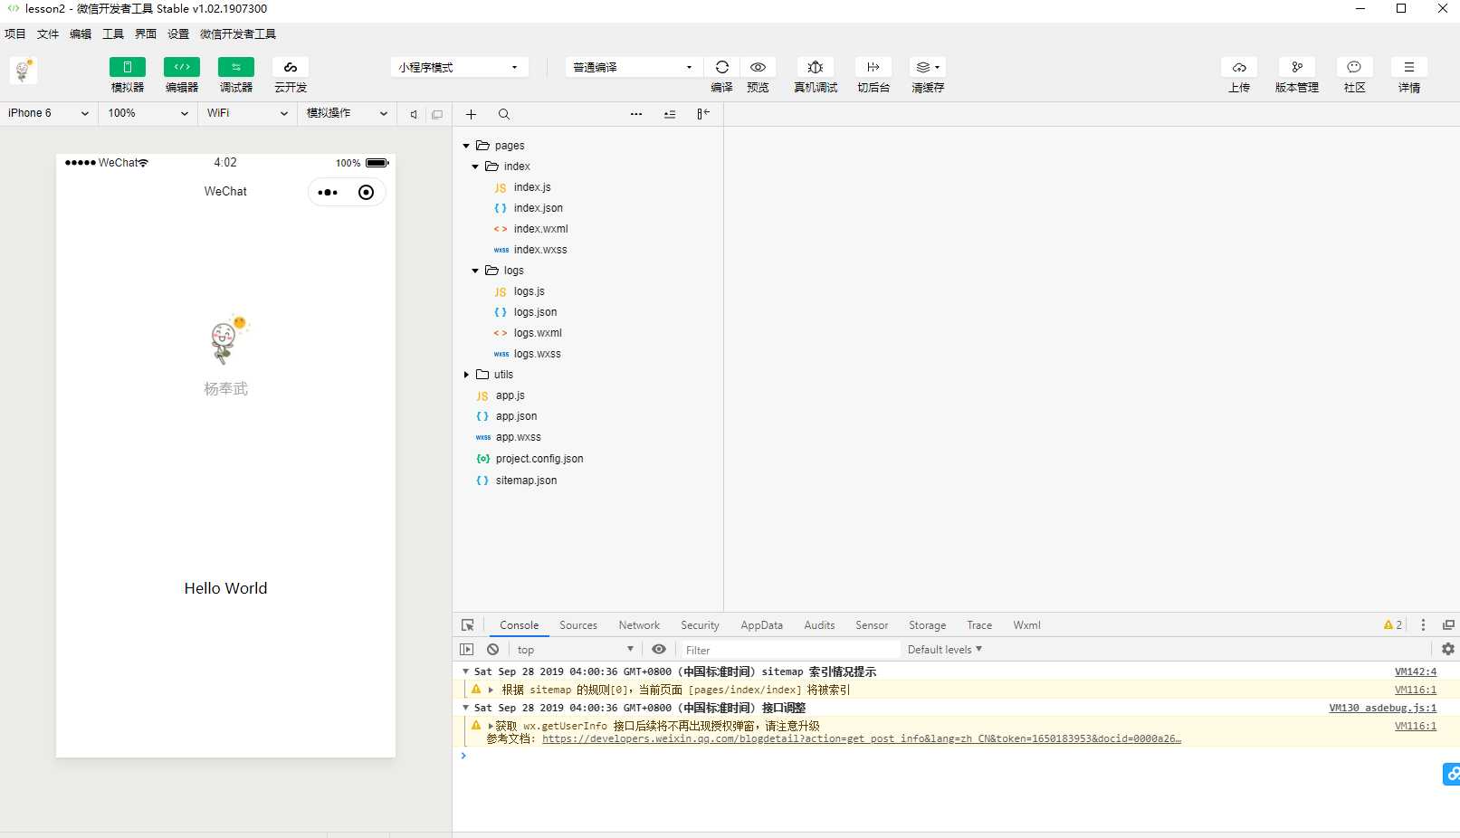Open the Default levels dropdown

click(945, 650)
